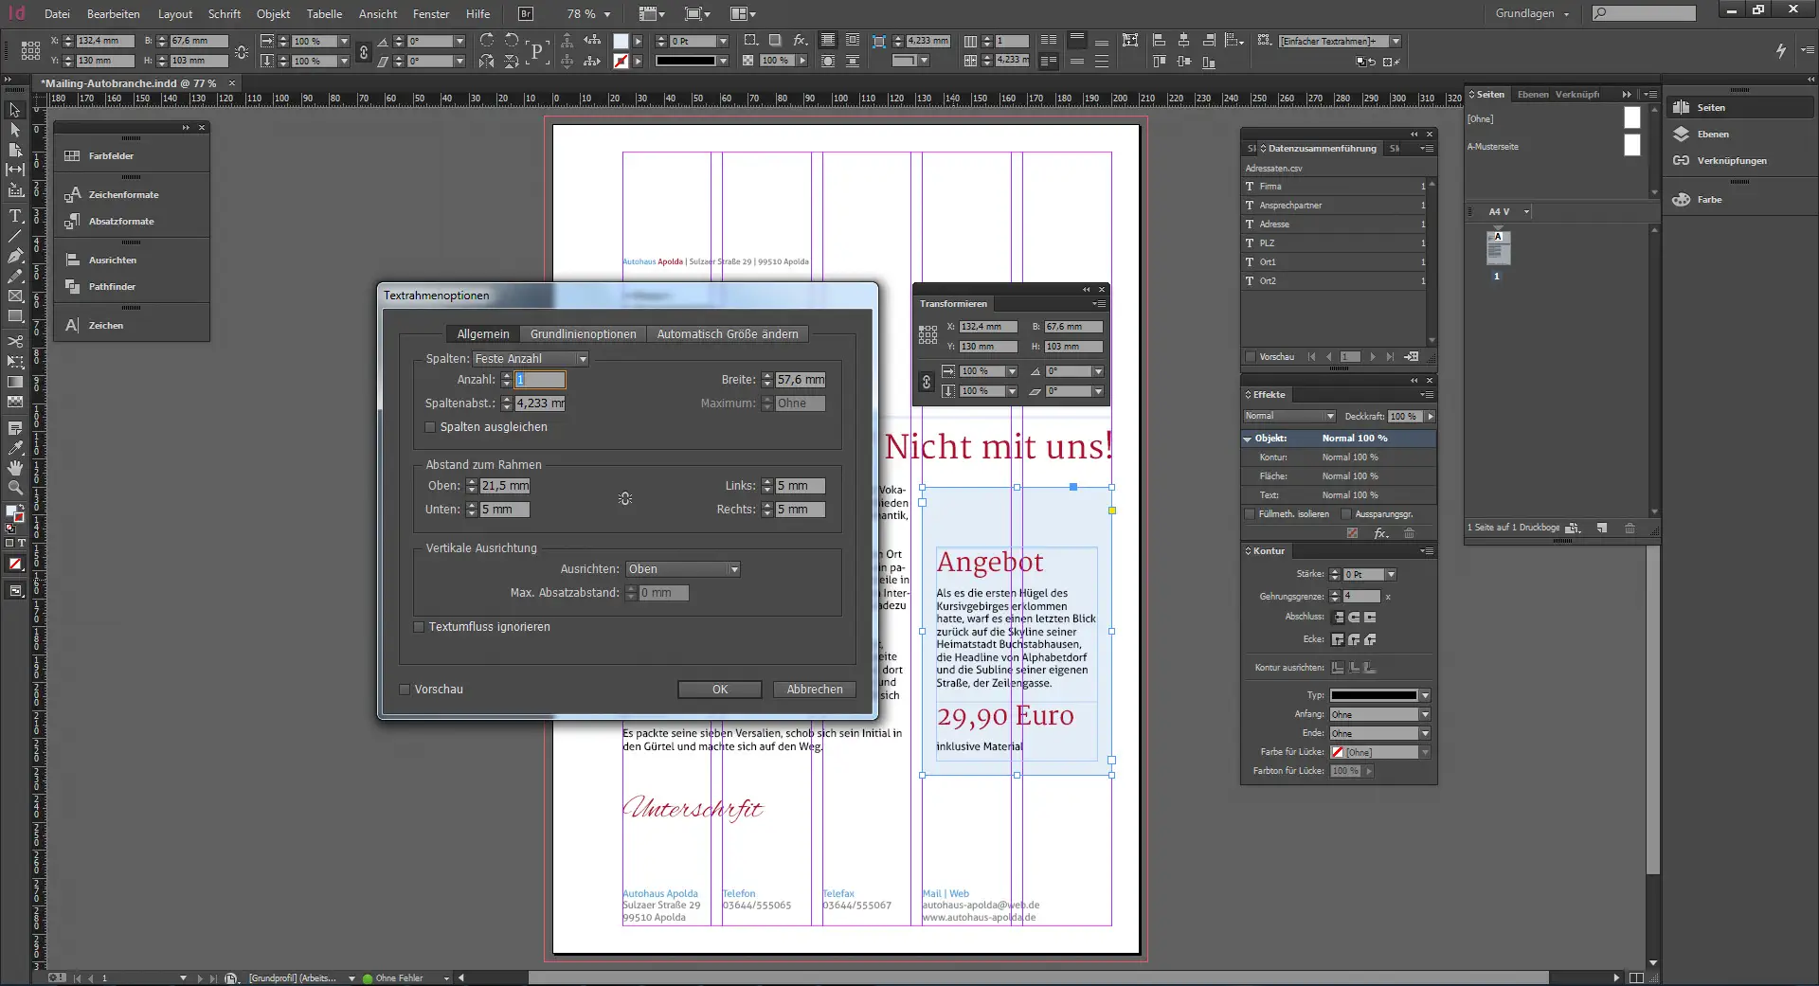This screenshot has width=1819, height=986.
Task: Open the Ausrichten Oben dropdown
Action: click(x=682, y=569)
